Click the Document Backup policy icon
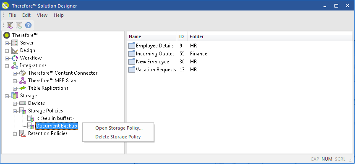355x164 pixels. click(31, 126)
